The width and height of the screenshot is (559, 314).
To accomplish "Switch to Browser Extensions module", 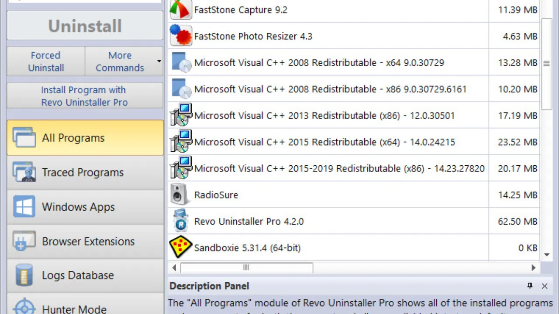I will (x=85, y=241).
